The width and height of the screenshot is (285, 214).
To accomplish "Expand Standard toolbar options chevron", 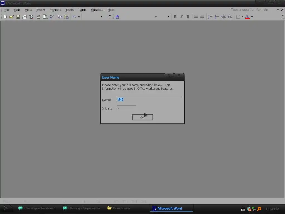I will [110, 17].
